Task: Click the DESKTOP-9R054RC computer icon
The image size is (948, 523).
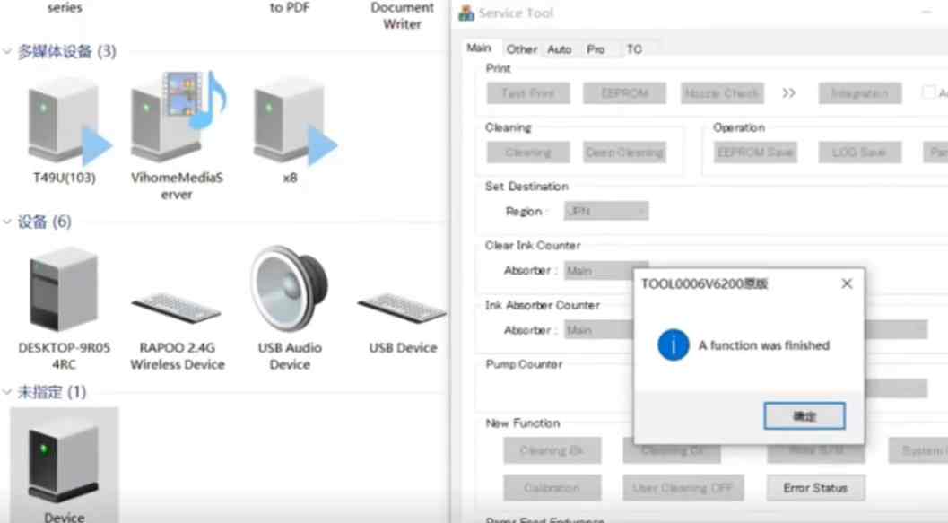Action: click(x=63, y=292)
